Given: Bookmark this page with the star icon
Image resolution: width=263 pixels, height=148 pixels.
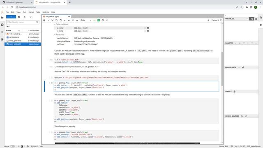Looking at the screenshot, I should pos(241,7).
